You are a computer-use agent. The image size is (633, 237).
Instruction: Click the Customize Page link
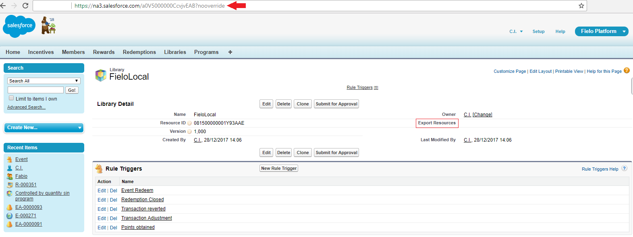click(x=510, y=71)
